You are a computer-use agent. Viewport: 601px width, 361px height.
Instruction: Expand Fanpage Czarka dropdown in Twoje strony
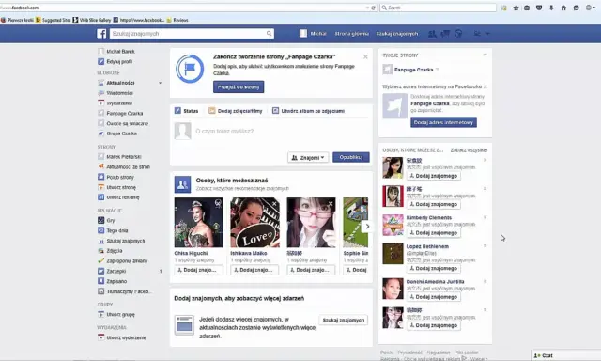(x=438, y=70)
